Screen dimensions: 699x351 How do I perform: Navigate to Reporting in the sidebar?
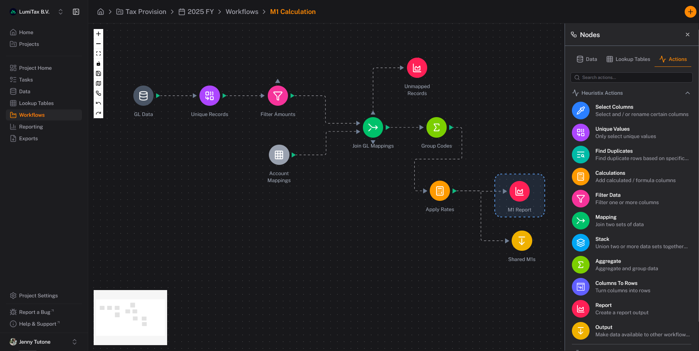(x=31, y=127)
